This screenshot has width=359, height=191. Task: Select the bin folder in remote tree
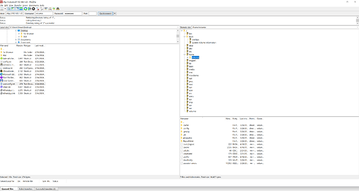[x=190, y=34]
